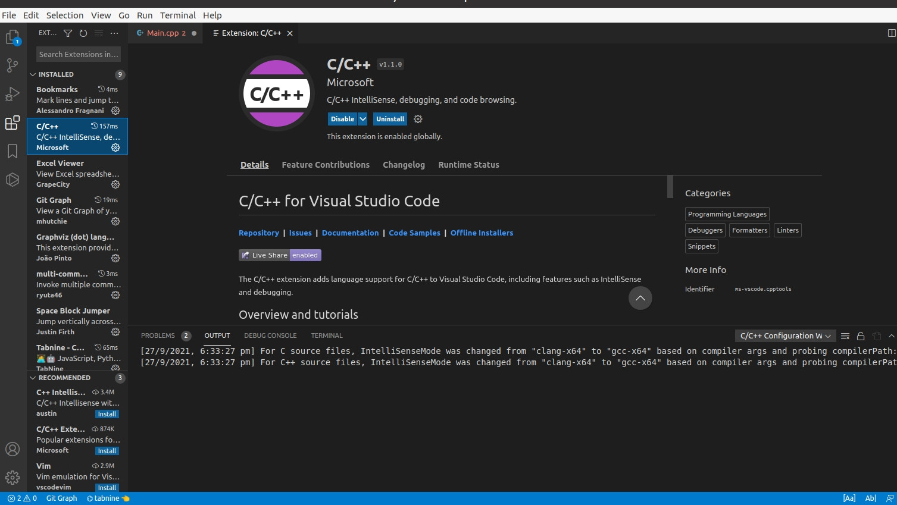897x505 pixels.
Task: Open the Manage gear in activity bar
Action: [12, 477]
